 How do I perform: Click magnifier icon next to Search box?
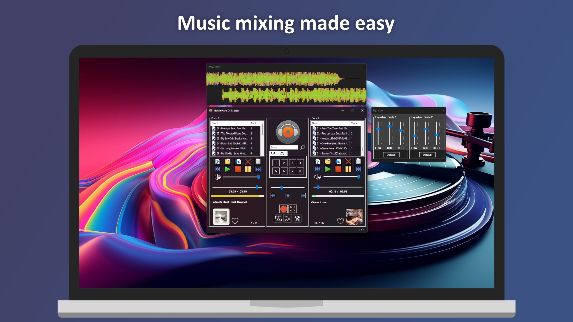point(303,147)
